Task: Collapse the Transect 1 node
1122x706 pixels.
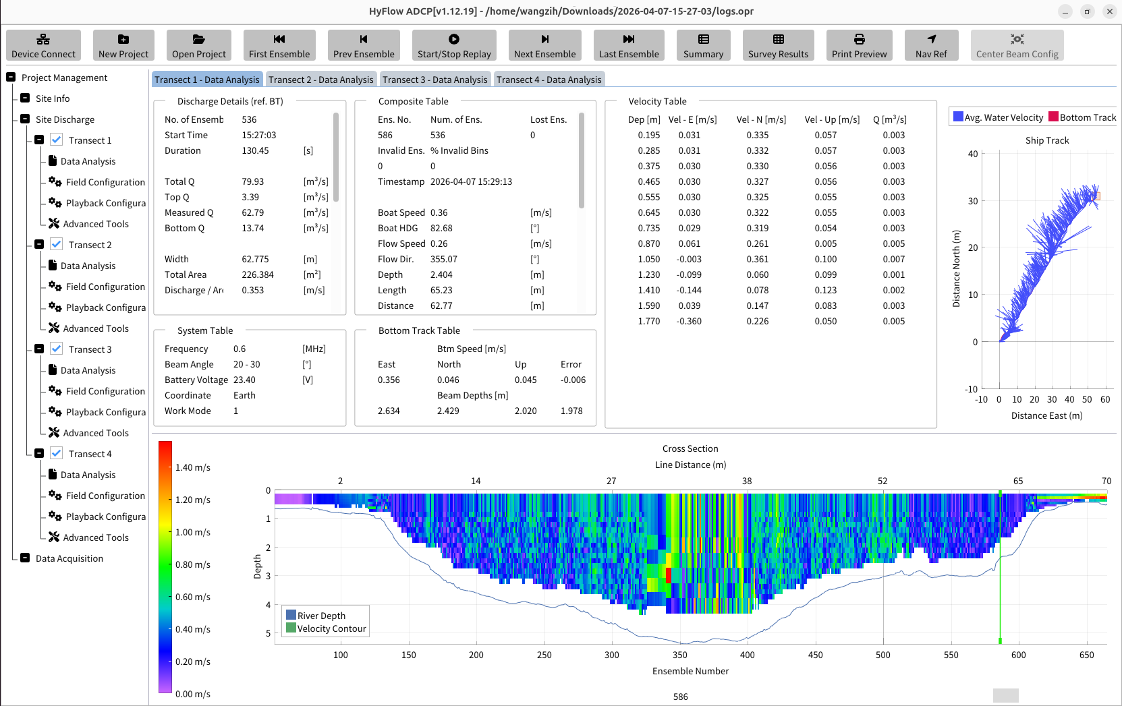Action: pyautogui.click(x=39, y=140)
